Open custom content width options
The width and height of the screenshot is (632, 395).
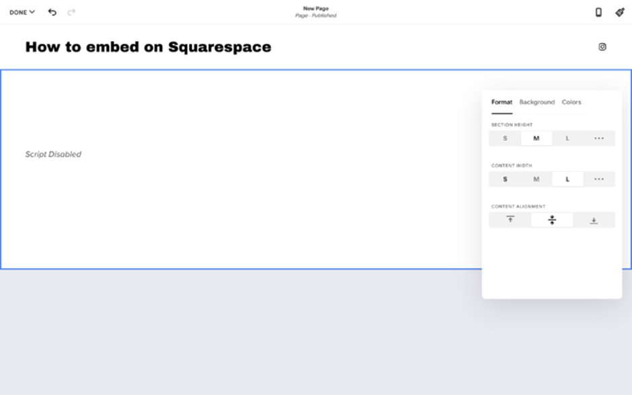coord(599,179)
